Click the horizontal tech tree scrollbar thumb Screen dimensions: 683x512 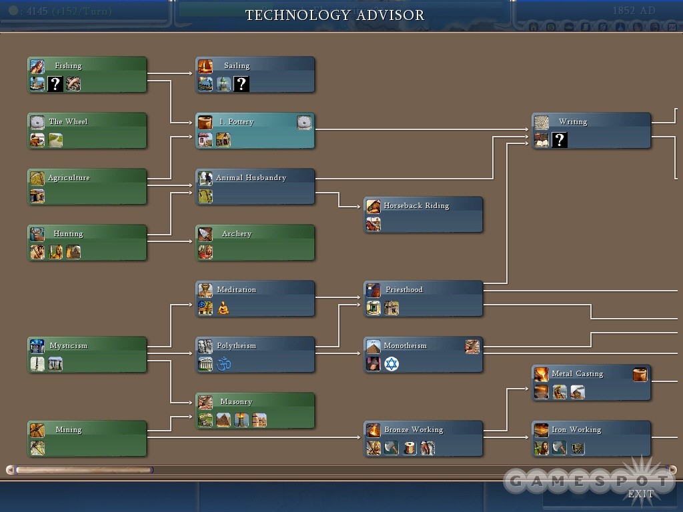tap(84, 470)
